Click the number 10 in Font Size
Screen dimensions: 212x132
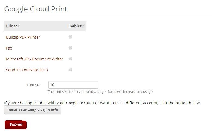click(52, 85)
